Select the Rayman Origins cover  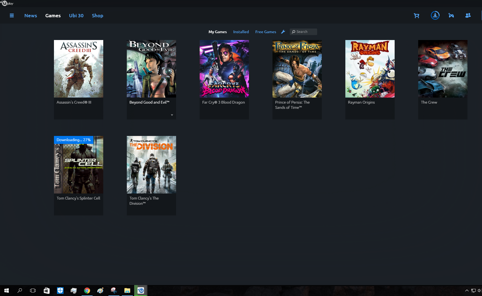370,69
